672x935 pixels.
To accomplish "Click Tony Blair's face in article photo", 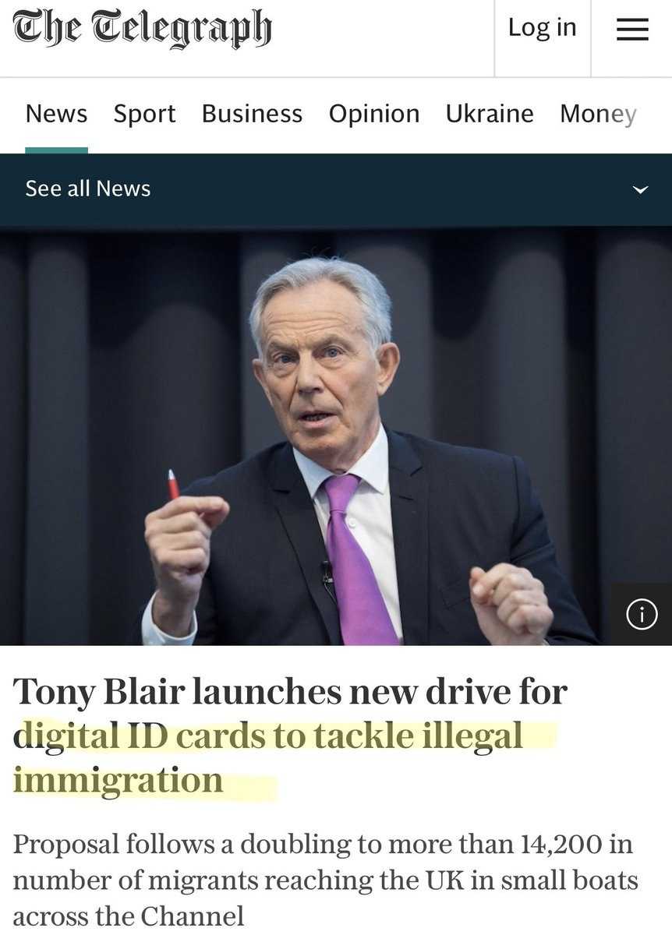I will tap(321, 366).
